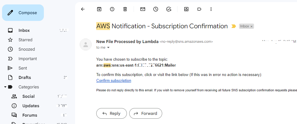Mark the email as unread
Screen dimensions: 297x124
[143, 9]
